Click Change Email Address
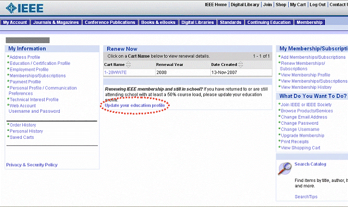 pyautogui.click(x=304, y=117)
